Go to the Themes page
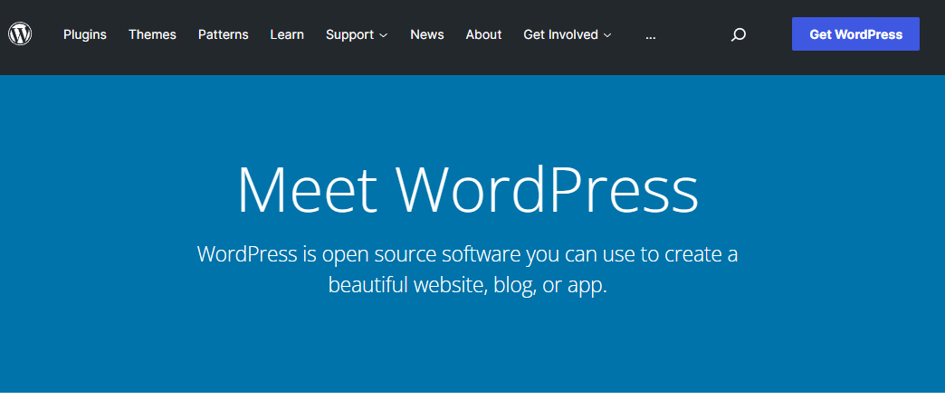 coord(152,35)
